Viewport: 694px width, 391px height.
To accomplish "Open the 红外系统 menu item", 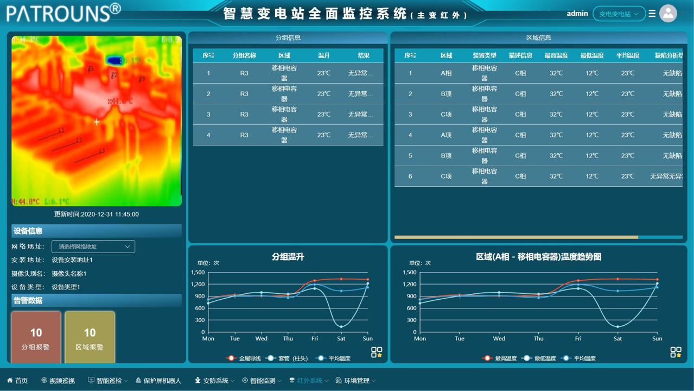I will coord(310,381).
